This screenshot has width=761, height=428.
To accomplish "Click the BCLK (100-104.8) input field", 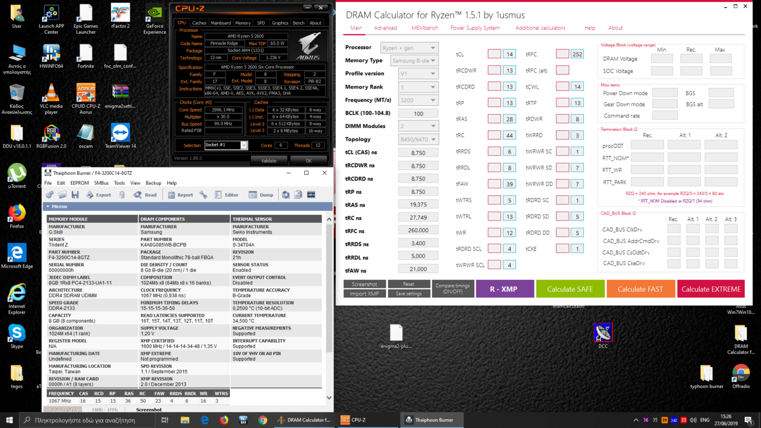I will tap(418, 113).
